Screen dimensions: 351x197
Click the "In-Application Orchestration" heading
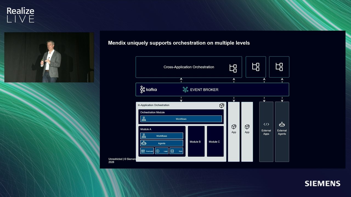pyautogui.click(x=154, y=105)
